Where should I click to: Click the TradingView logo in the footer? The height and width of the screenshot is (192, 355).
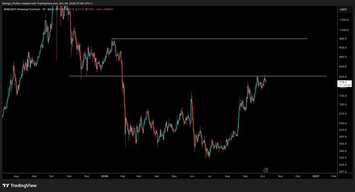tap(19, 185)
